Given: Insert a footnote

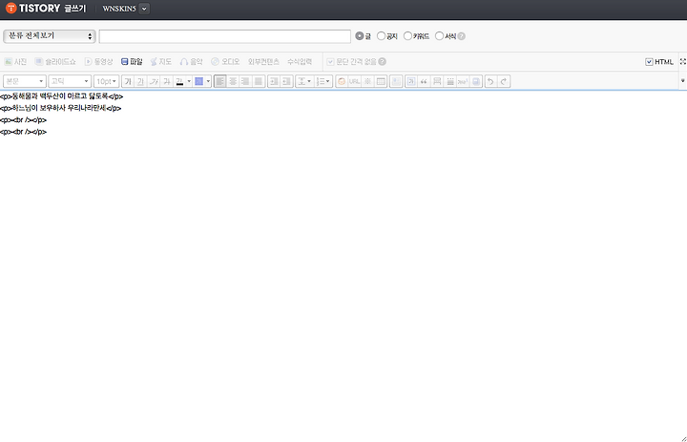Looking at the screenshot, I should 463,81.
